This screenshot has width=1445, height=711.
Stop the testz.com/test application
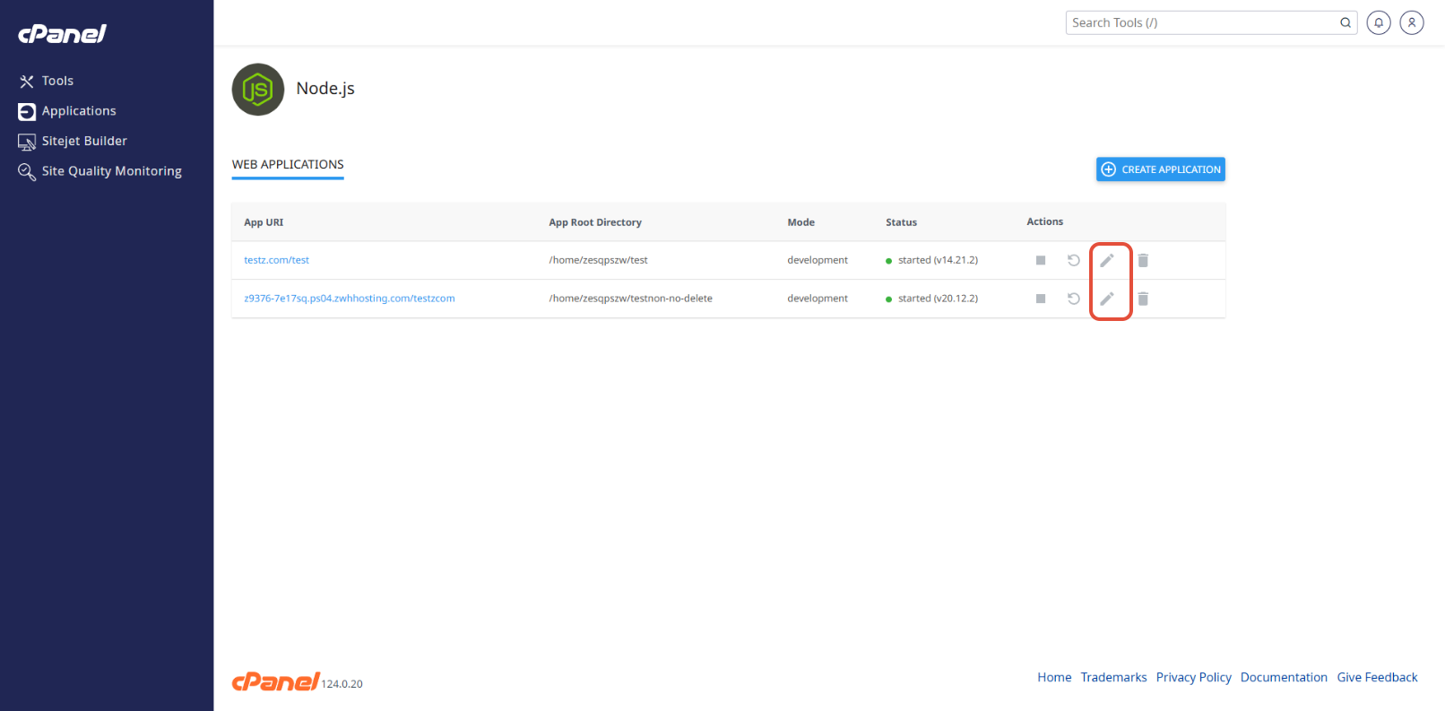[x=1041, y=260]
